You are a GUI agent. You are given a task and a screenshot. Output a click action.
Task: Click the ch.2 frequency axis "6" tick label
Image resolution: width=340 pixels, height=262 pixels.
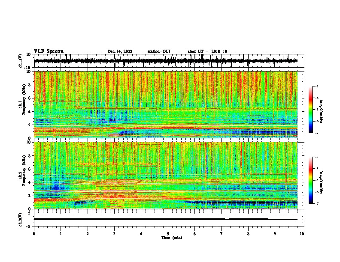[30, 169]
